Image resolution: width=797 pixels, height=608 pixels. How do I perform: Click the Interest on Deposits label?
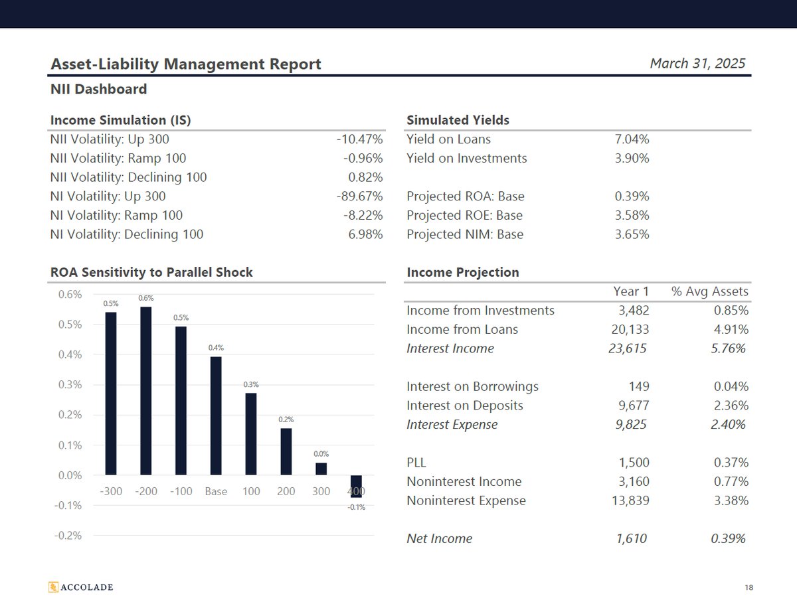[x=465, y=406]
